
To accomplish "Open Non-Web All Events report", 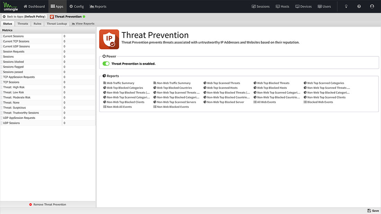I will click(117, 107).
